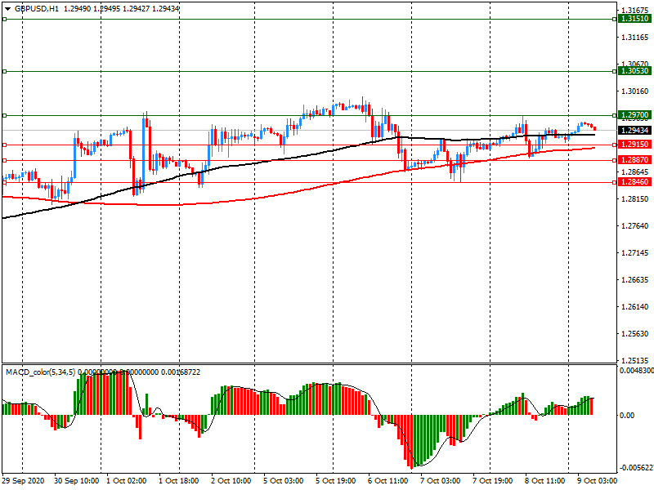
Task: Click the 7 Oct 19:00 time label
Action: [493, 481]
